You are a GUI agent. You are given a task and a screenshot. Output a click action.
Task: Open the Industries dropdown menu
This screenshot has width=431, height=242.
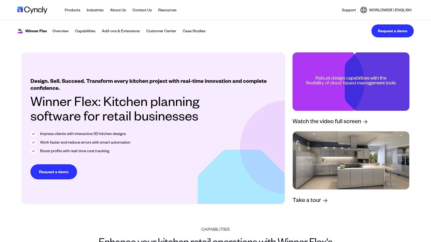point(95,10)
